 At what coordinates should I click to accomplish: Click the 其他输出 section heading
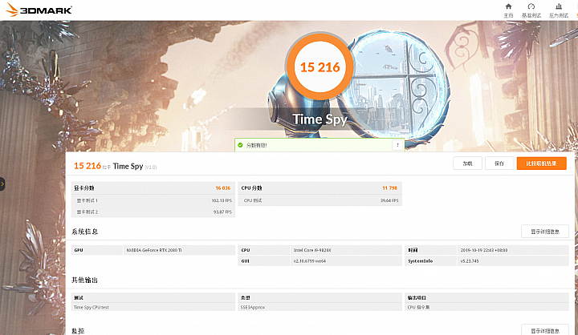pyautogui.click(x=84, y=281)
